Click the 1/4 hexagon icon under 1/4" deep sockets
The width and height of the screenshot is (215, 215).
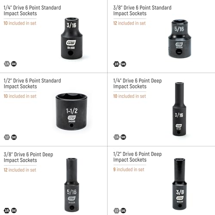click(x=117, y=137)
